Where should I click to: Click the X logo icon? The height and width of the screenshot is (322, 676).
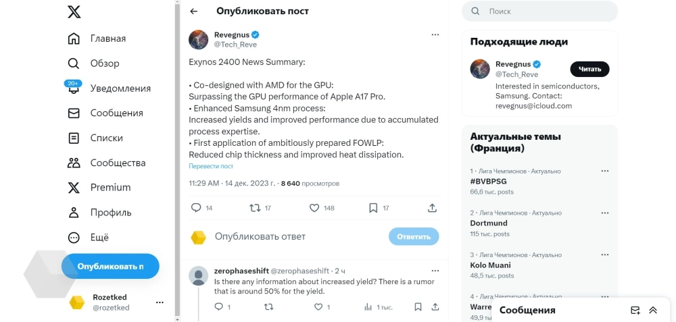(x=74, y=12)
